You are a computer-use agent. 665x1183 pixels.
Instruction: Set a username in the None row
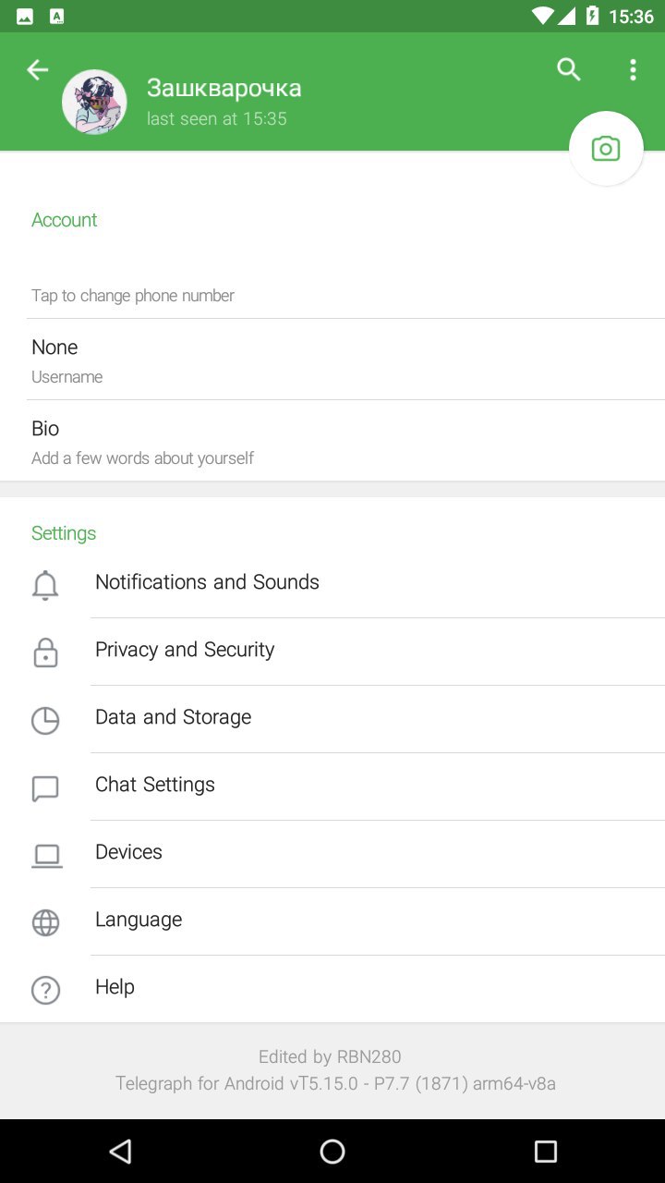[x=332, y=360]
